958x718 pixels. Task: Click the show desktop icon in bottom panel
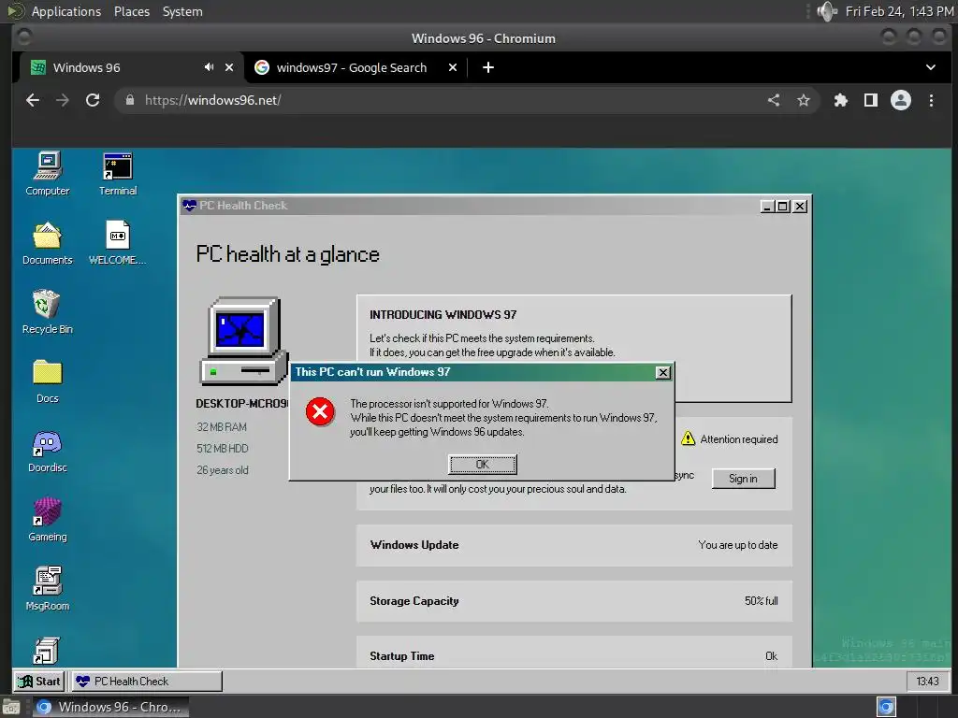[11, 707]
